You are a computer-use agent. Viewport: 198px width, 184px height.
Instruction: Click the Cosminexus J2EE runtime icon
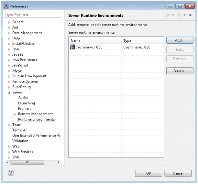point(72,47)
